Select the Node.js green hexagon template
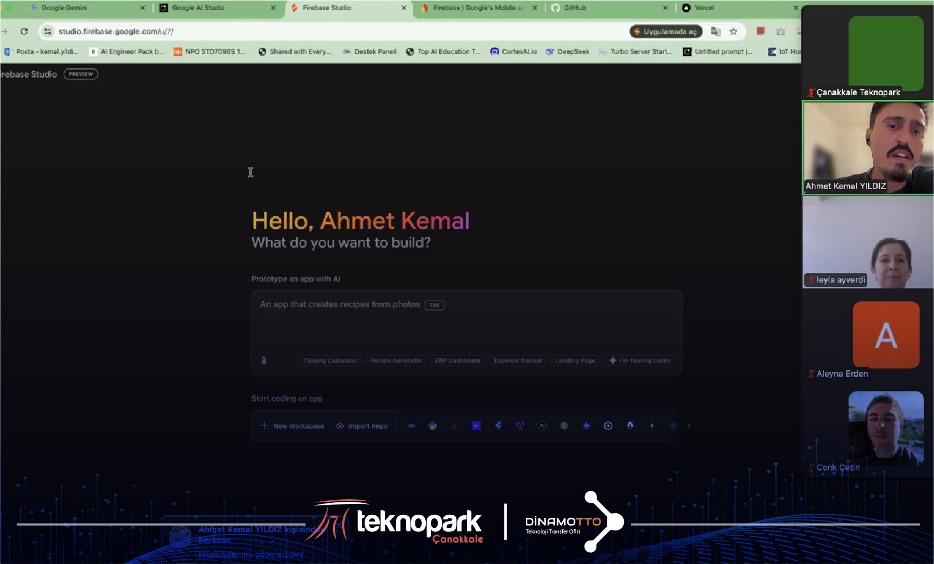Image resolution: width=934 pixels, height=564 pixels. (x=564, y=426)
